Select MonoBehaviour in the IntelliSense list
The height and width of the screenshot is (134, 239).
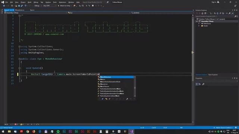pos(115,77)
